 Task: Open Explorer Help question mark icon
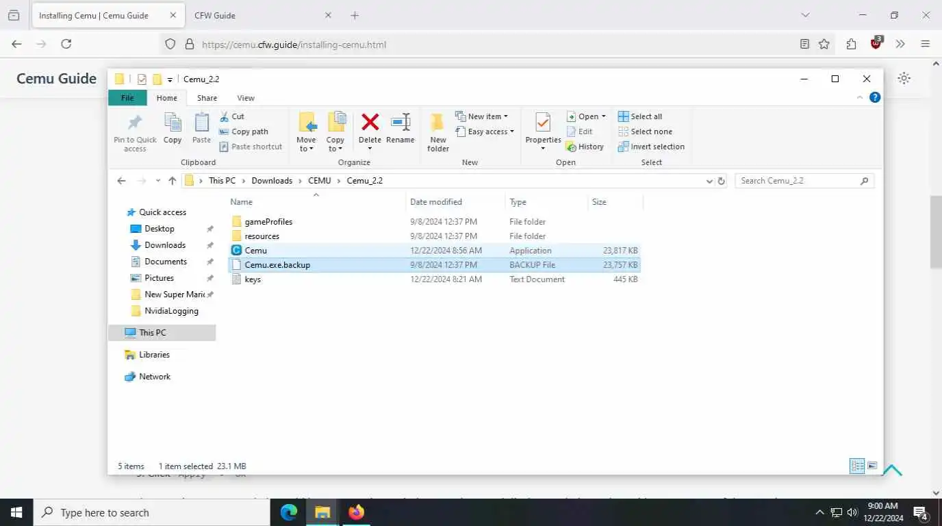pyautogui.click(x=874, y=97)
